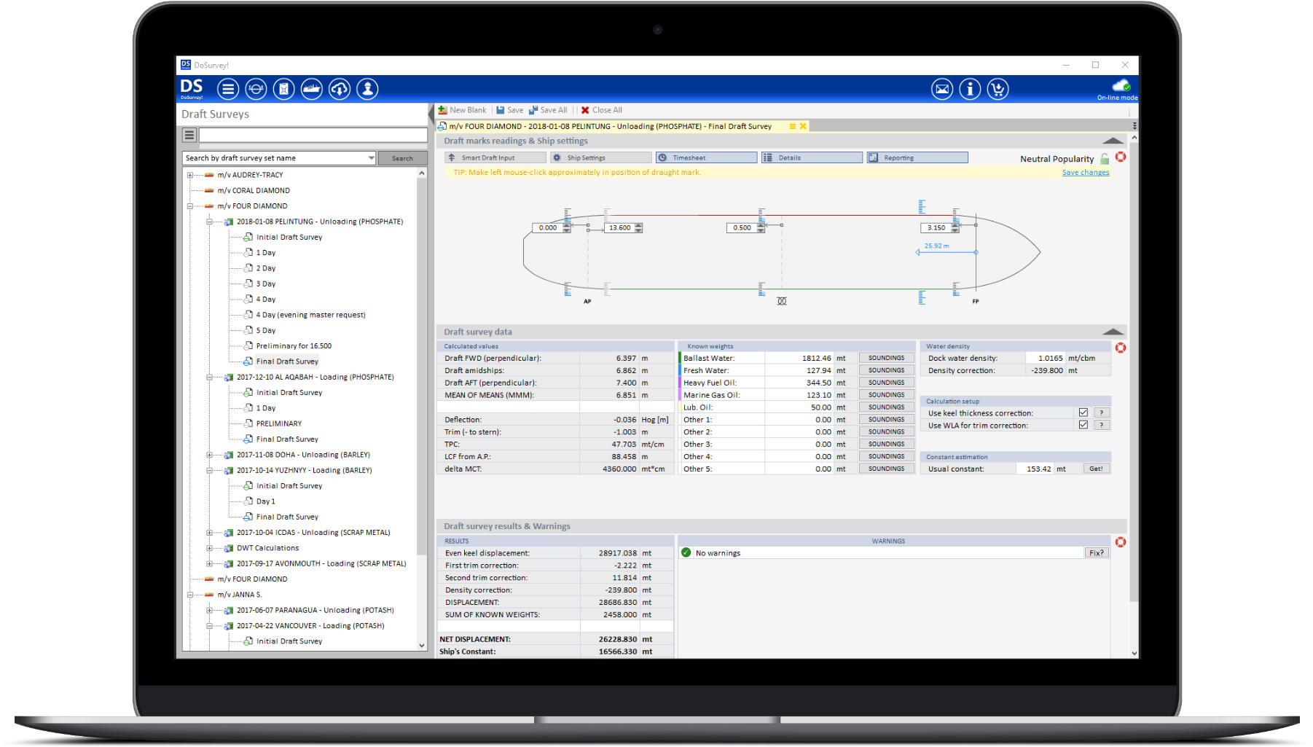Click the shopping cart download icon
The height and width of the screenshot is (747, 1313).
click(998, 89)
